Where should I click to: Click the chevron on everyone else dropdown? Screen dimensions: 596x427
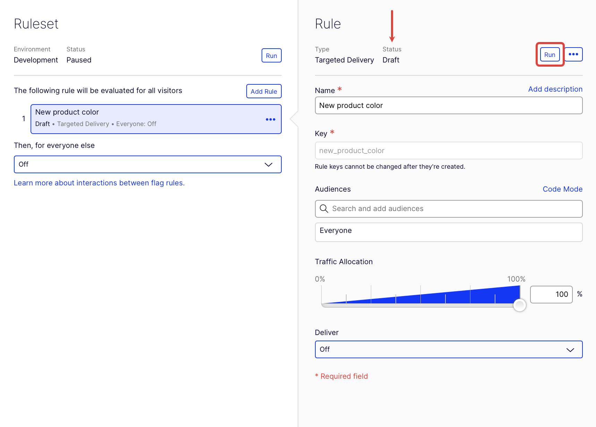(268, 164)
